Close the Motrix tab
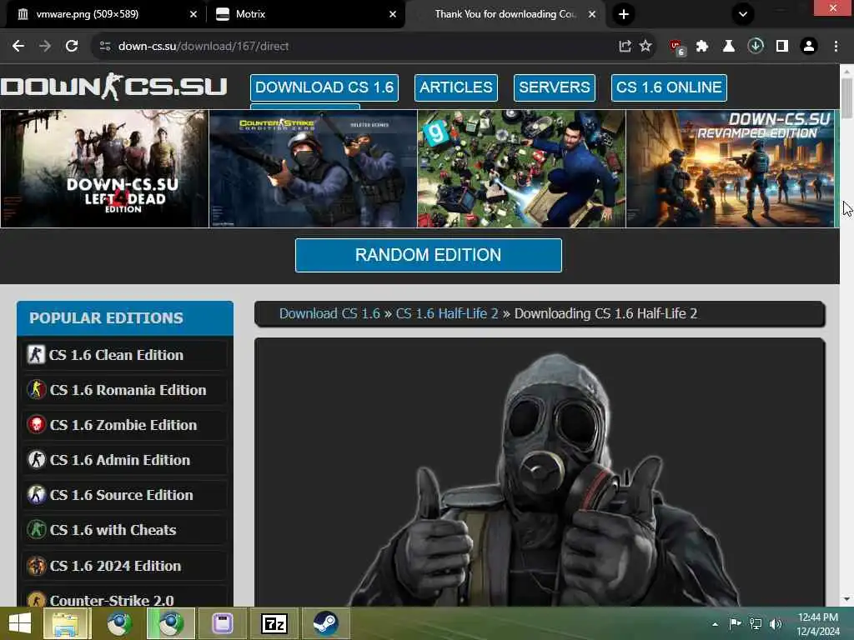Image resolution: width=854 pixels, height=640 pixels. tap(393, 14)
